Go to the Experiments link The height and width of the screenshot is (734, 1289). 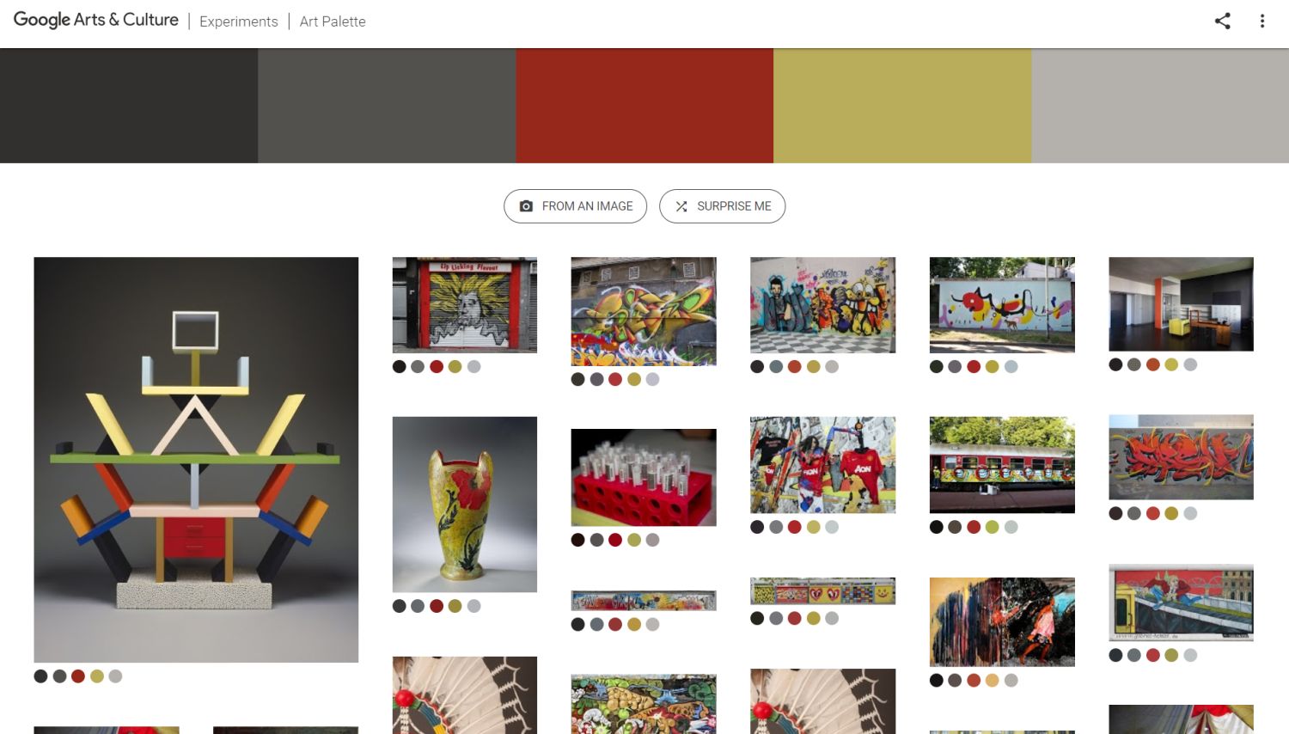tap(239, 21)
